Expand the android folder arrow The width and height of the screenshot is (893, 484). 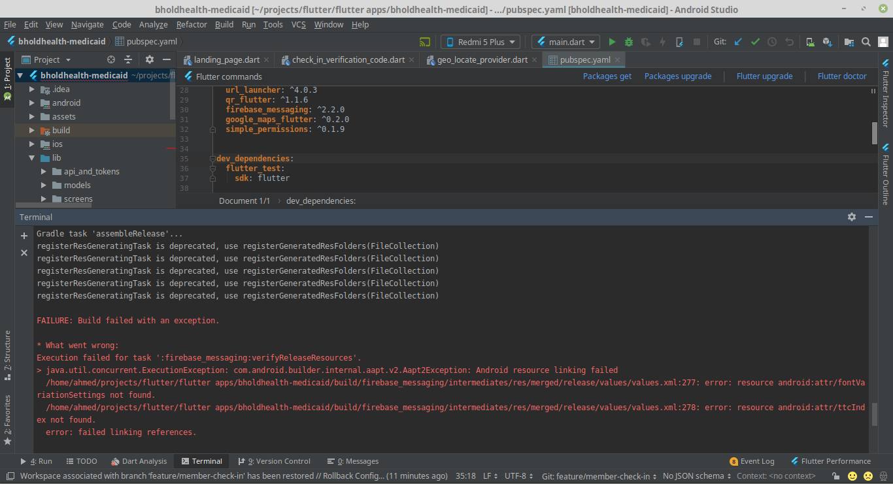(32, 103)
